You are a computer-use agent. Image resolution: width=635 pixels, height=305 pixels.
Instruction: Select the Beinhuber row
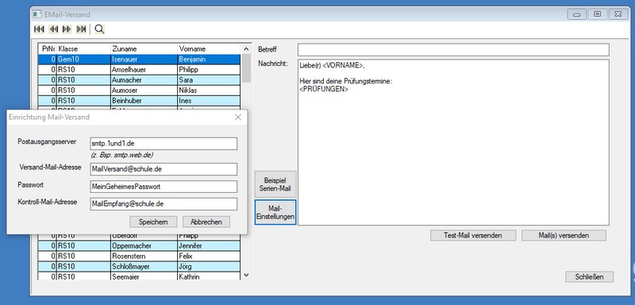point(140,100)
